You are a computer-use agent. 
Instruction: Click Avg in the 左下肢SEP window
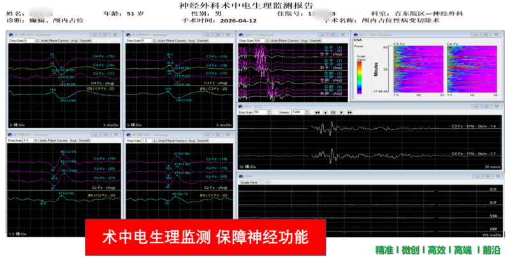click(x=73, y=140)
